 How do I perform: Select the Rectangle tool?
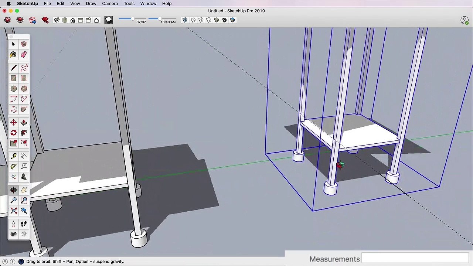click(x=13, y=78)
